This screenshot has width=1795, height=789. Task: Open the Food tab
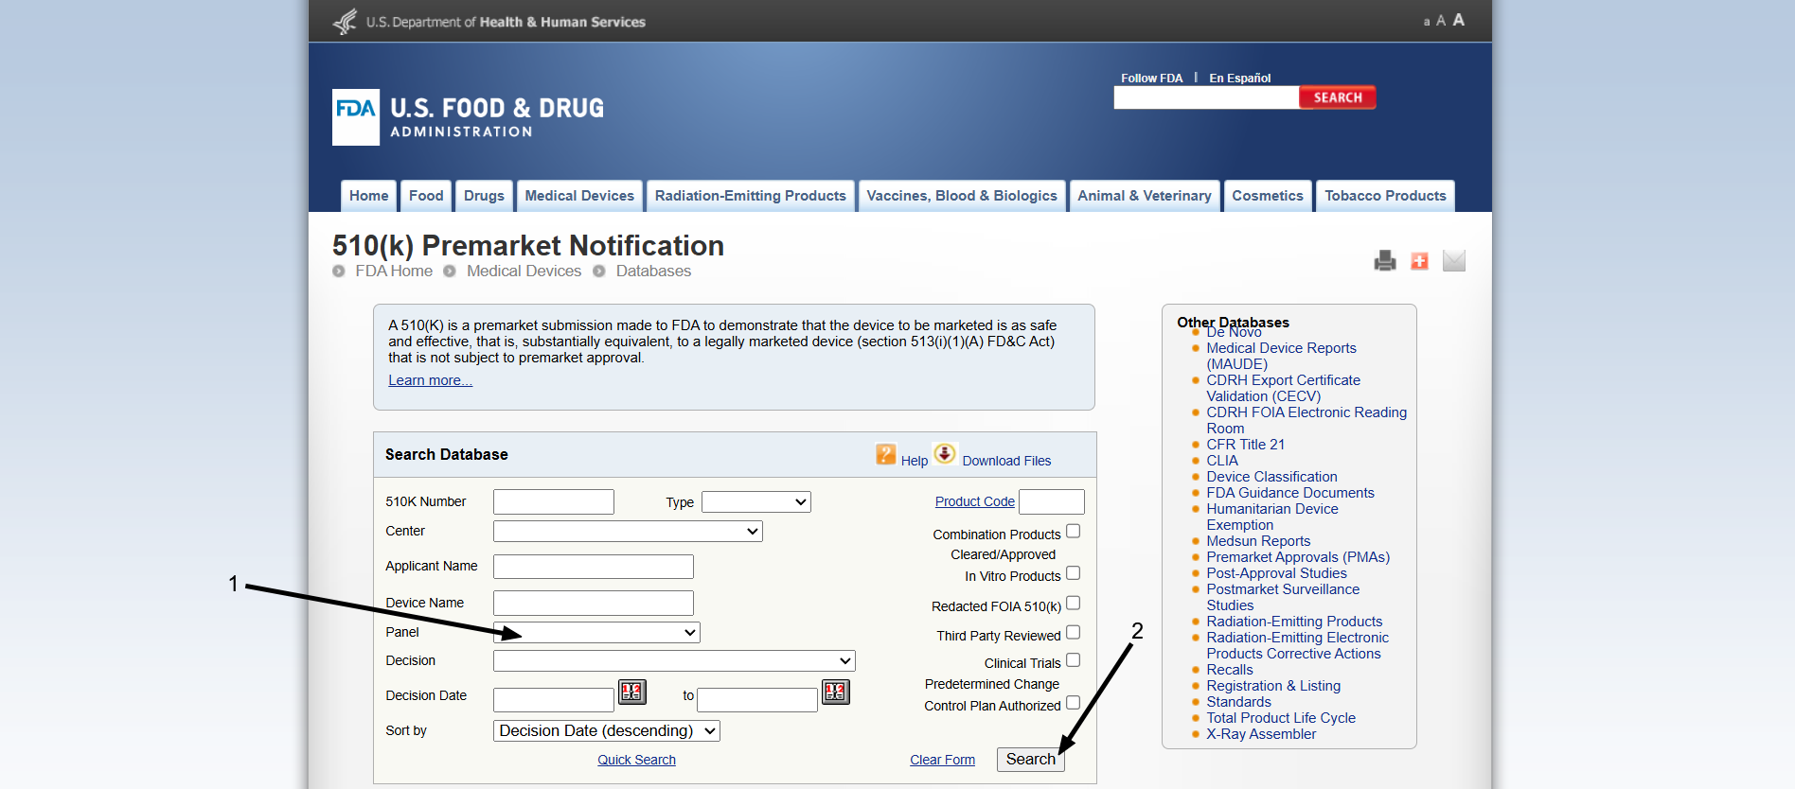(x=426, y=196)
